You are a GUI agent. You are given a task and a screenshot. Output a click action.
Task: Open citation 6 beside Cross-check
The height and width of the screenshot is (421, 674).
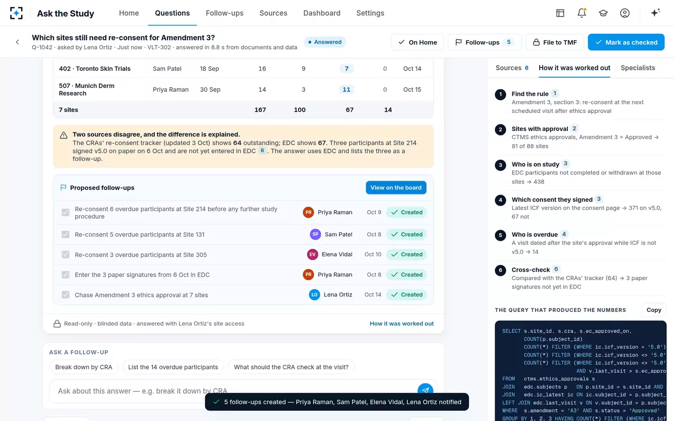pos(556,269)
